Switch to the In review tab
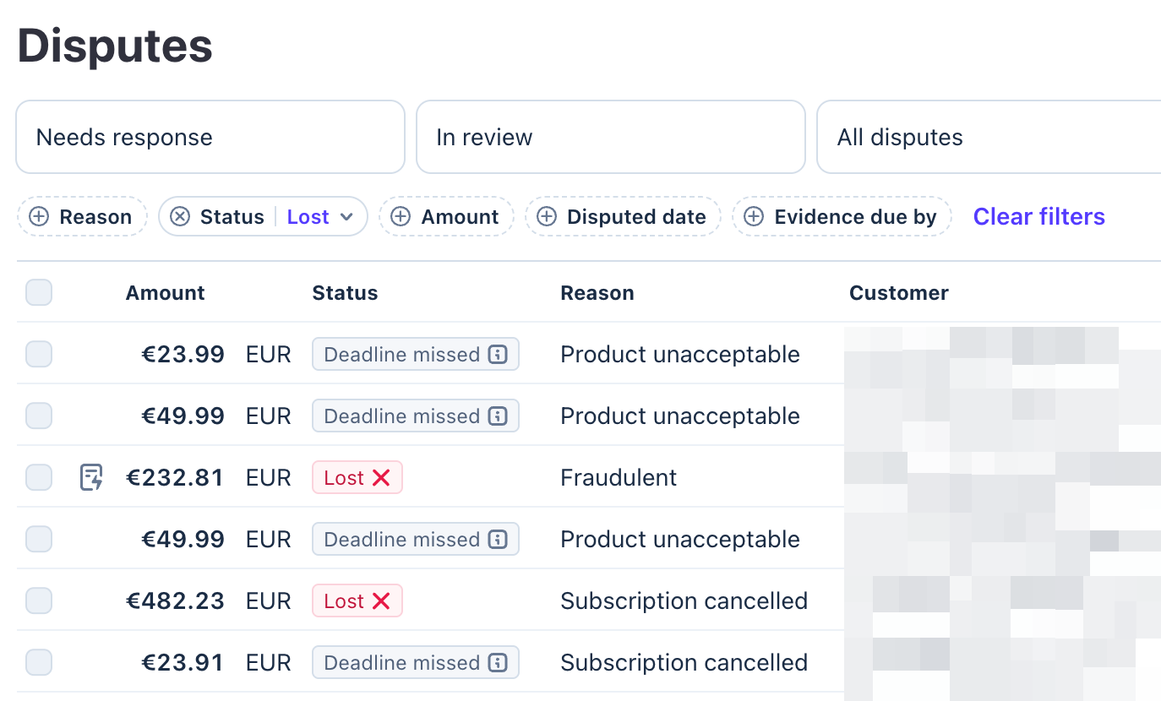Image resolution: width=1161 pixels, height=701 pixels. point(611,138)
